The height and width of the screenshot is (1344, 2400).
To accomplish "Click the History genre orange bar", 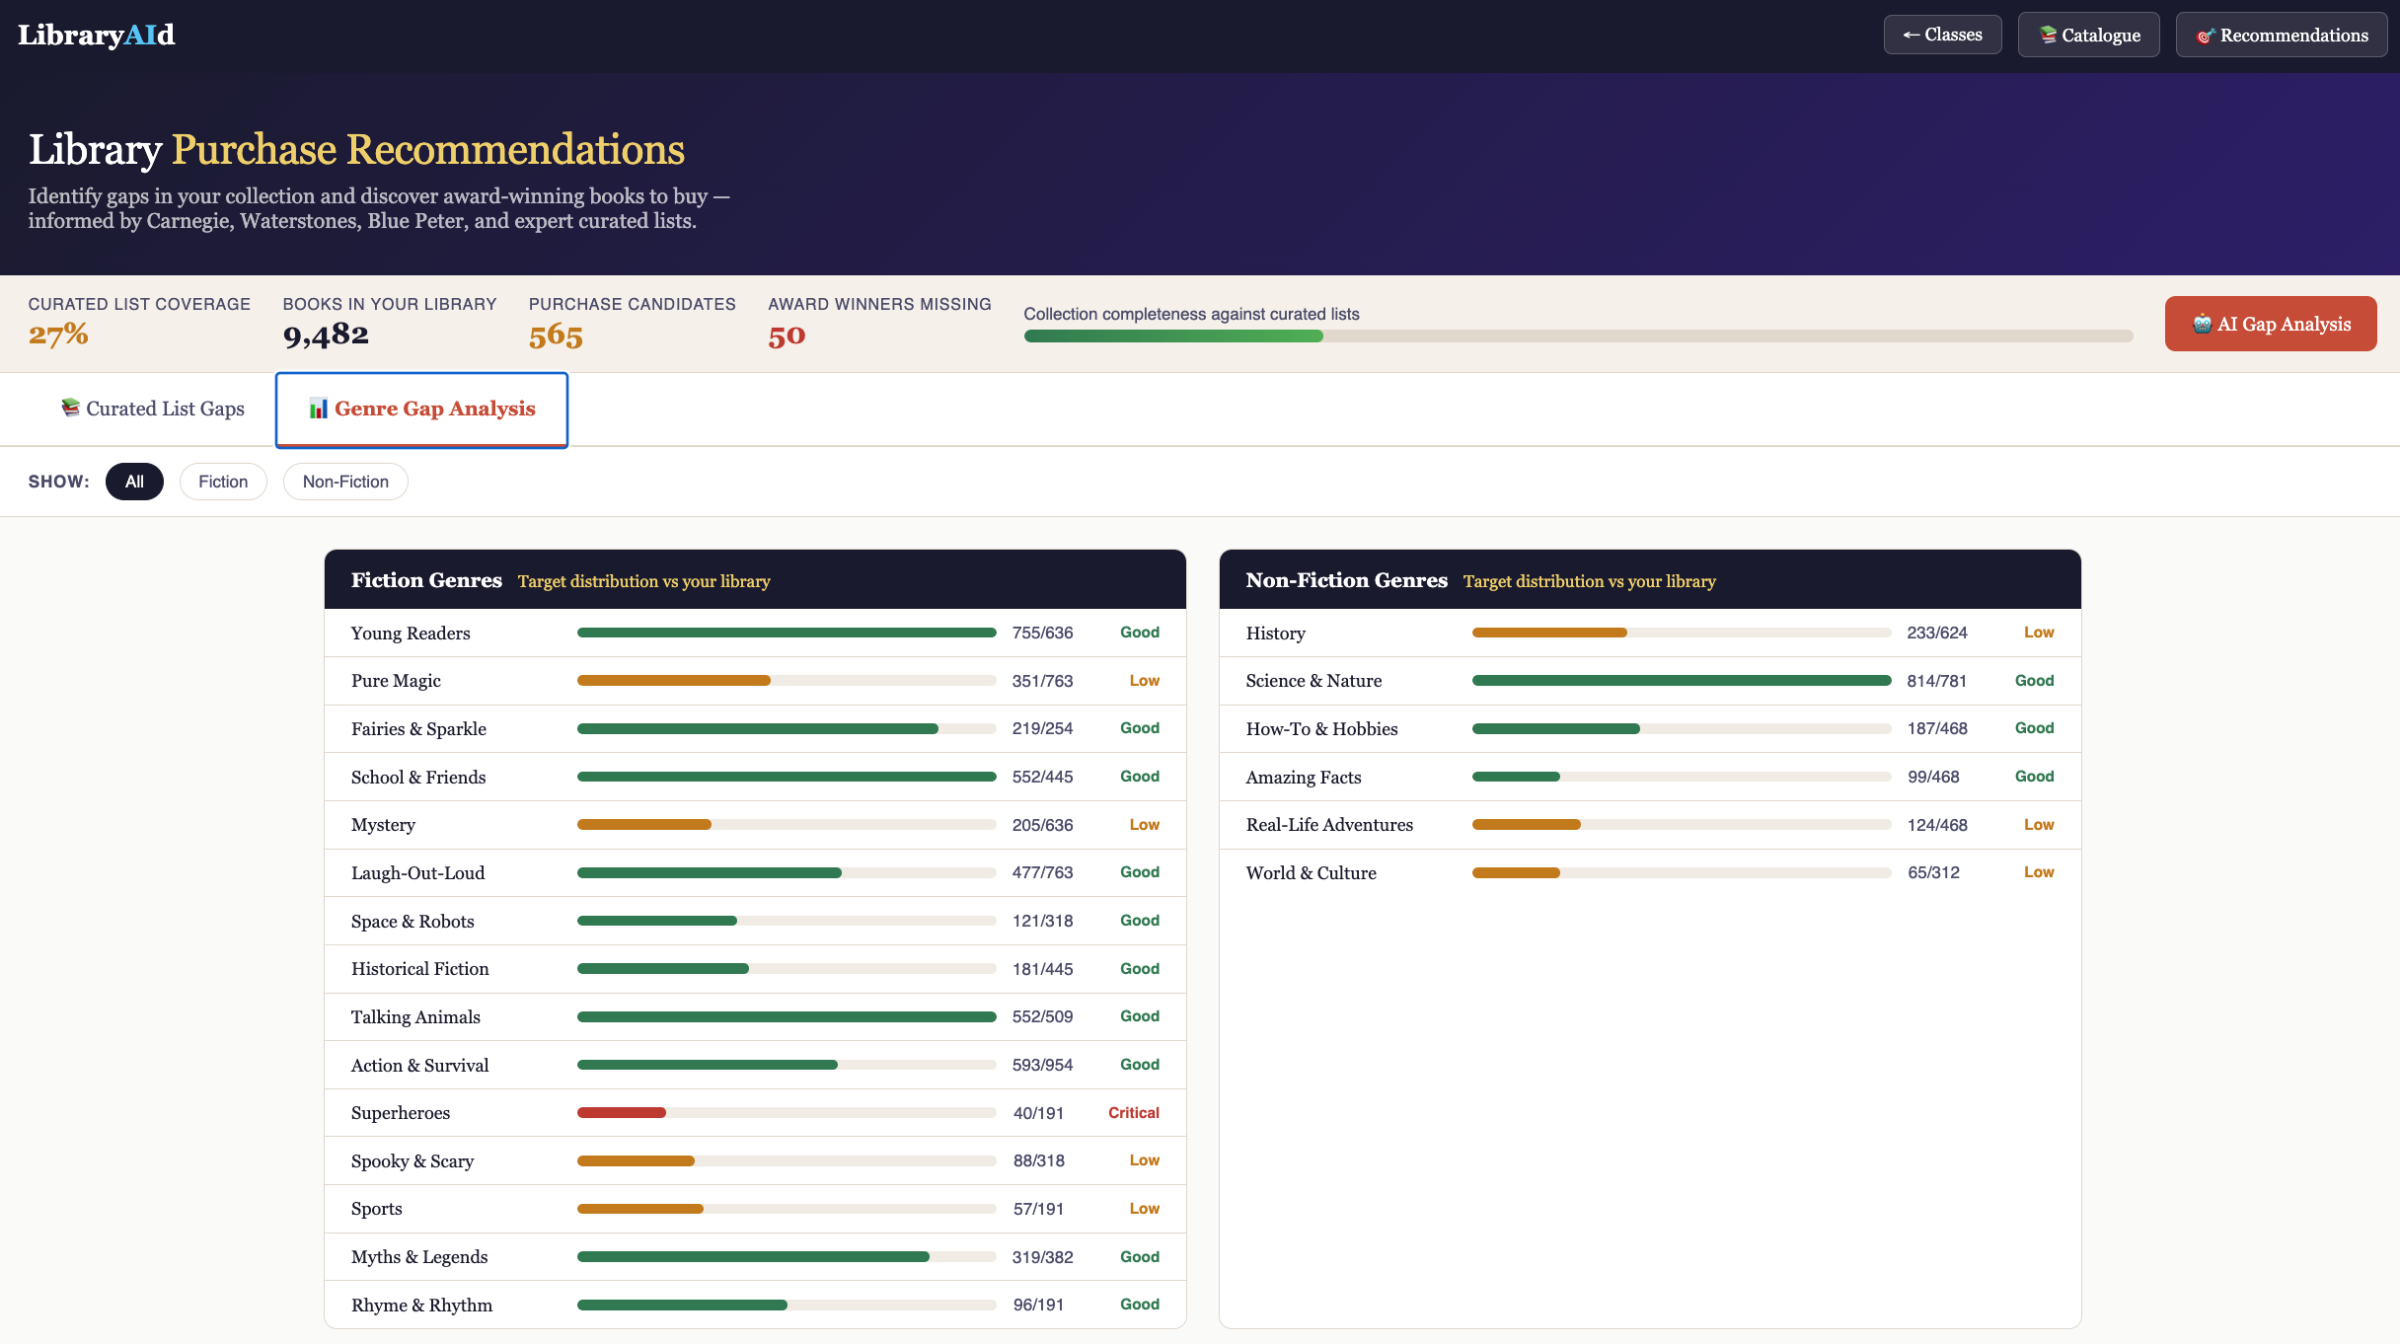I will [1549, 633].
